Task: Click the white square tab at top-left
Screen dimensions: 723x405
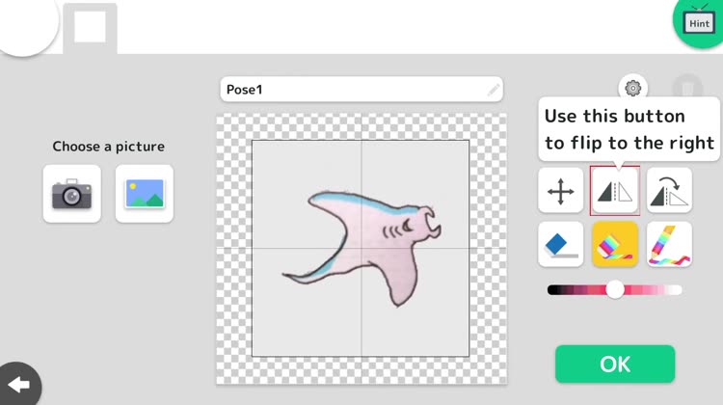Action: tap(90, 28)
